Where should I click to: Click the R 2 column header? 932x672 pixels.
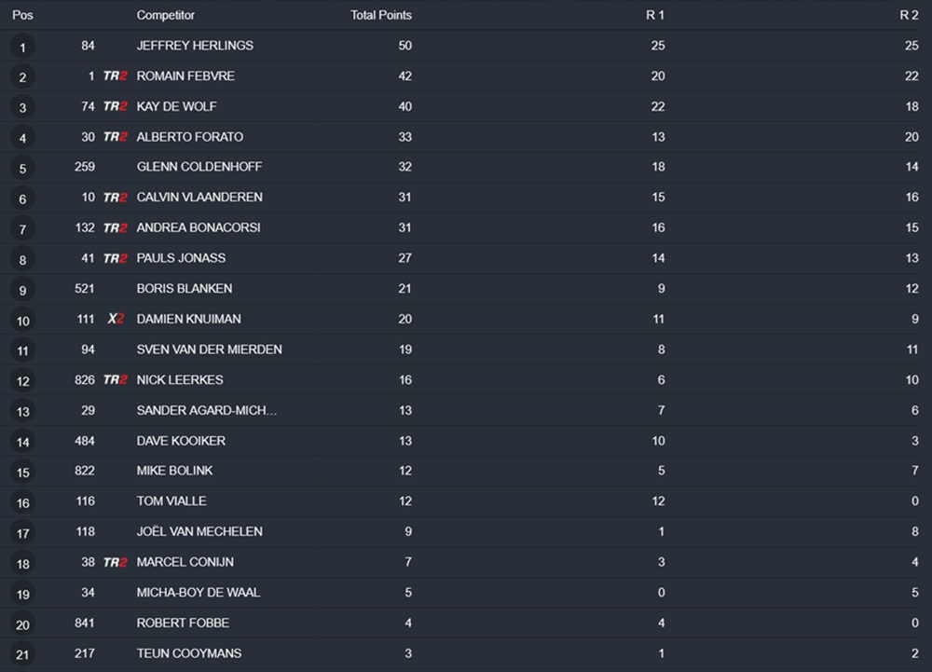click(909, 15)
